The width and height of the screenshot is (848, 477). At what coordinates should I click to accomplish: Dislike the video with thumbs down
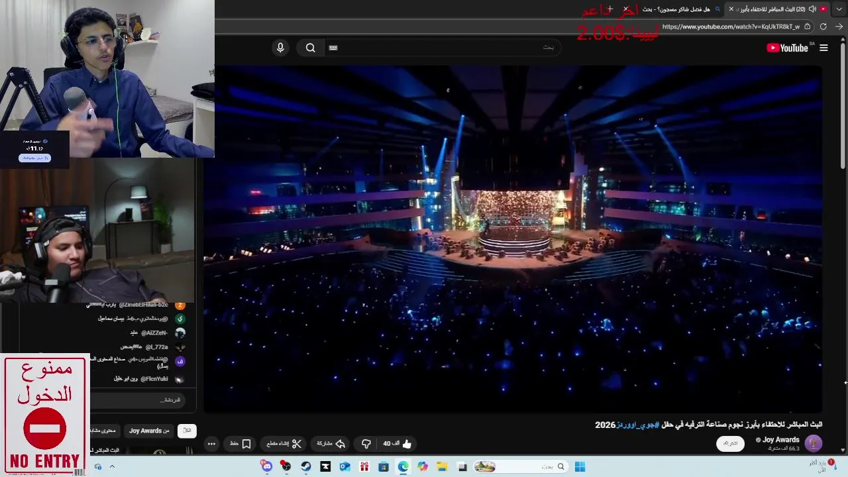(x=366, y=444)
